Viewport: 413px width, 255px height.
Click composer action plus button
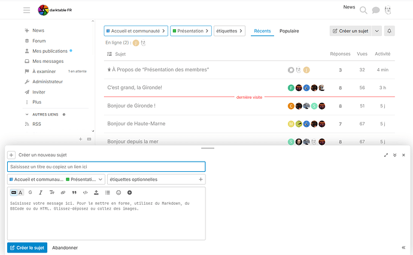(11, 155)
